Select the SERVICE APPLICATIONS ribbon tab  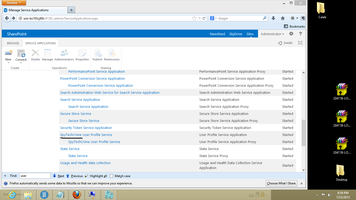point(40,43)
